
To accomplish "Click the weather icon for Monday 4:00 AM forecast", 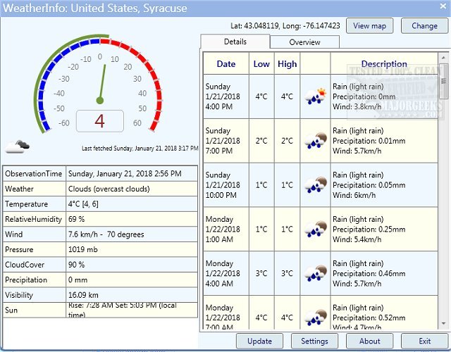I will (316, 273).
